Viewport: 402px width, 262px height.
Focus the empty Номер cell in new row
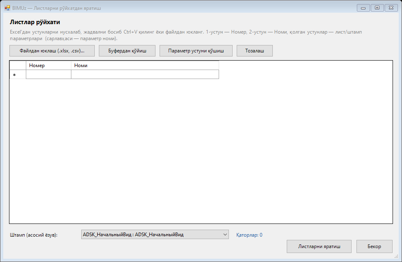click(x=48, y=75)
